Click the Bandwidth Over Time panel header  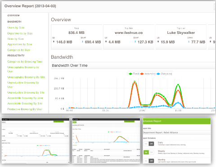tap(133, 65)
